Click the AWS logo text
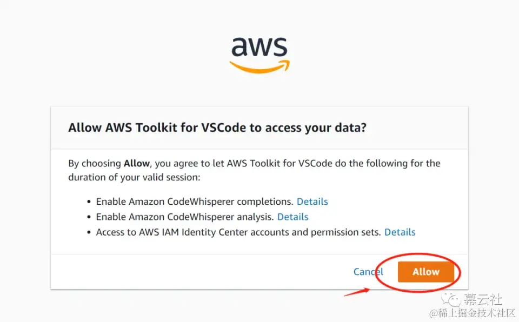The image size is (519, 322). 259,48
